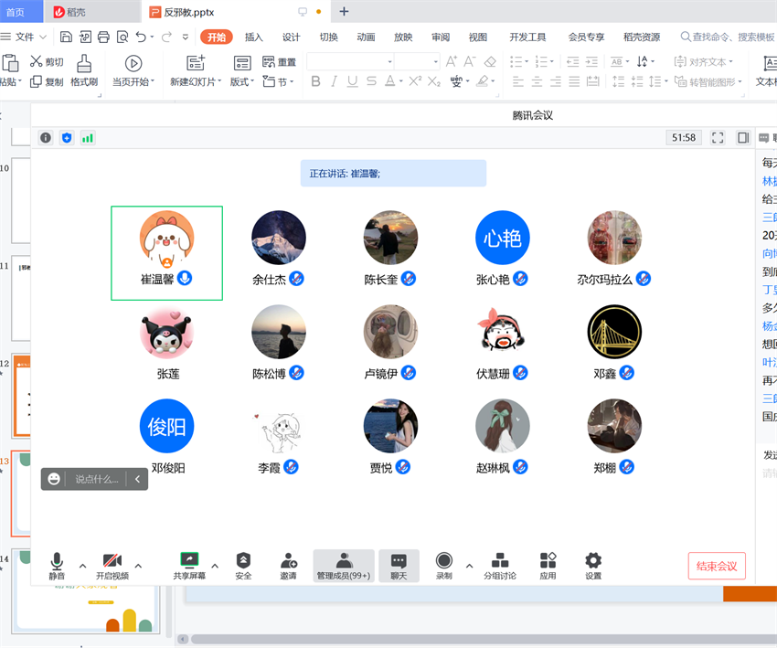This screenshot has height=648, width=777.
Task: Open the 应用 apps menu
Action: 548,566
